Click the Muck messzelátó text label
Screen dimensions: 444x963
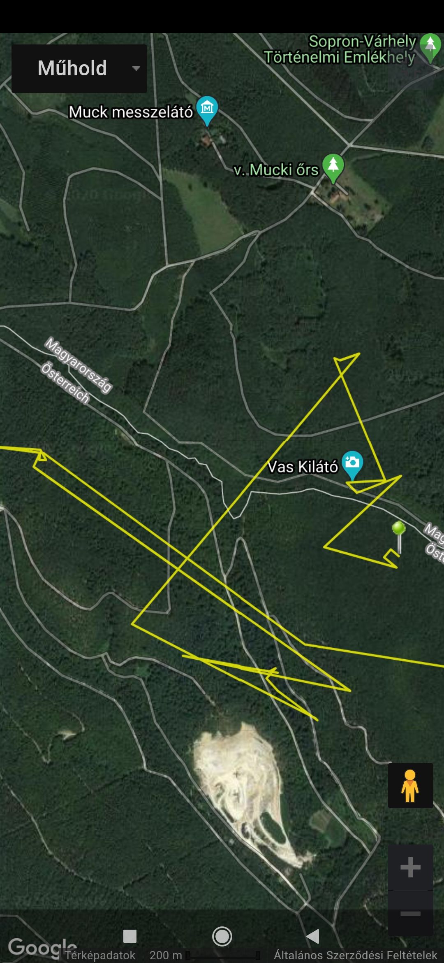tap(131, 112)
